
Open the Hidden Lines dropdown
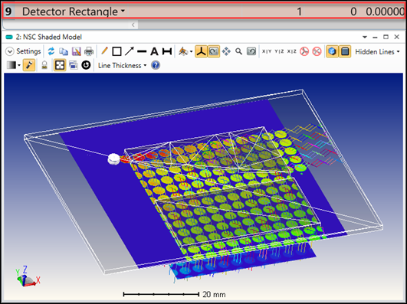click(x=377, y=51)
